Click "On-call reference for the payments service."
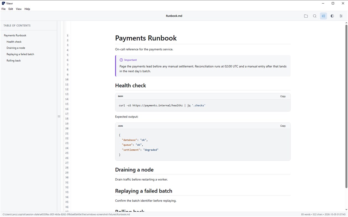The image size is (348, 217). pos(144,49)
